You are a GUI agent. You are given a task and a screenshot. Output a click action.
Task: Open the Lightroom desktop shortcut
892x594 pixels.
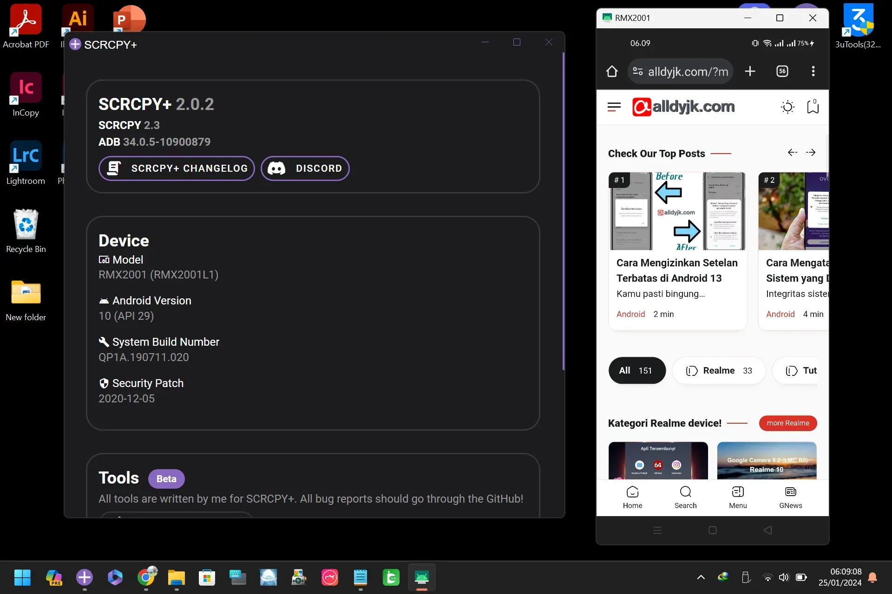point(26,163)
